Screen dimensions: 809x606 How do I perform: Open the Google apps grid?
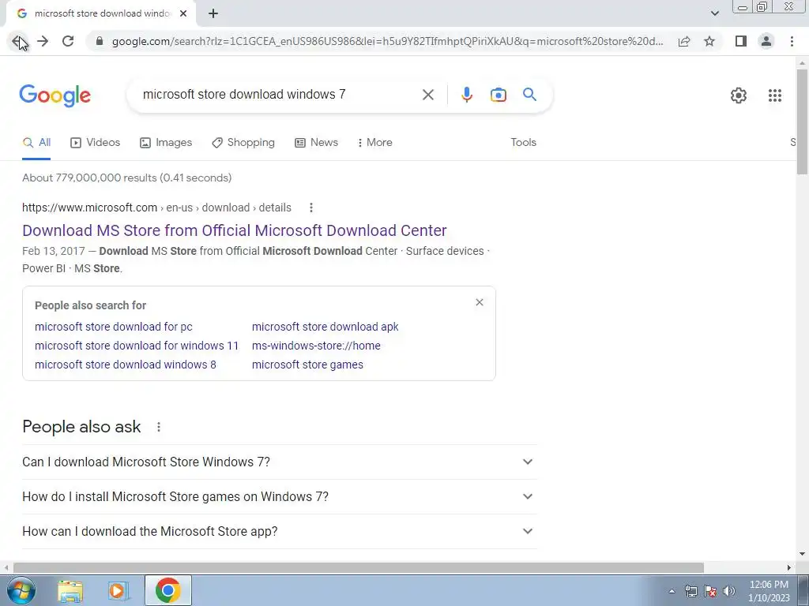coord(774,95)
